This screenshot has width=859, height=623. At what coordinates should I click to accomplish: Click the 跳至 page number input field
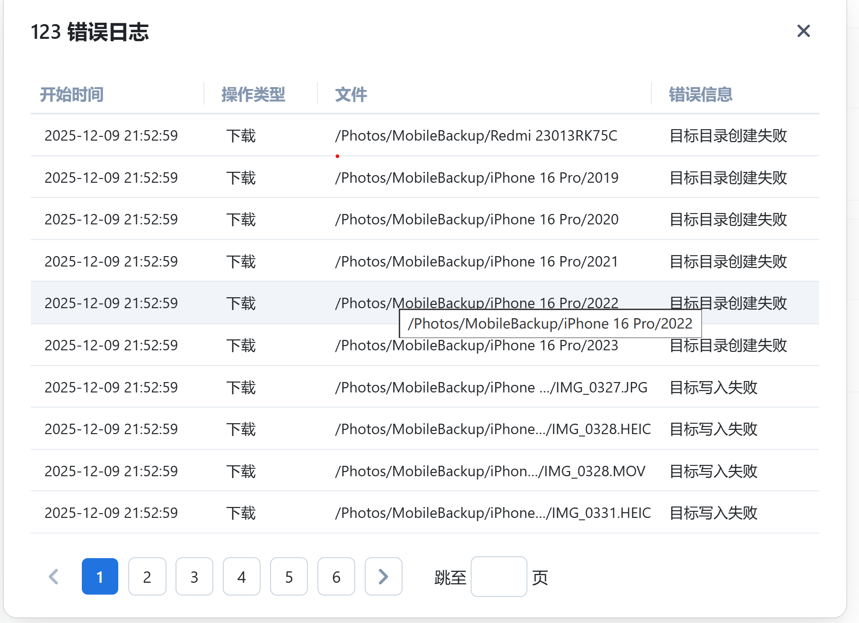point(499,578)
